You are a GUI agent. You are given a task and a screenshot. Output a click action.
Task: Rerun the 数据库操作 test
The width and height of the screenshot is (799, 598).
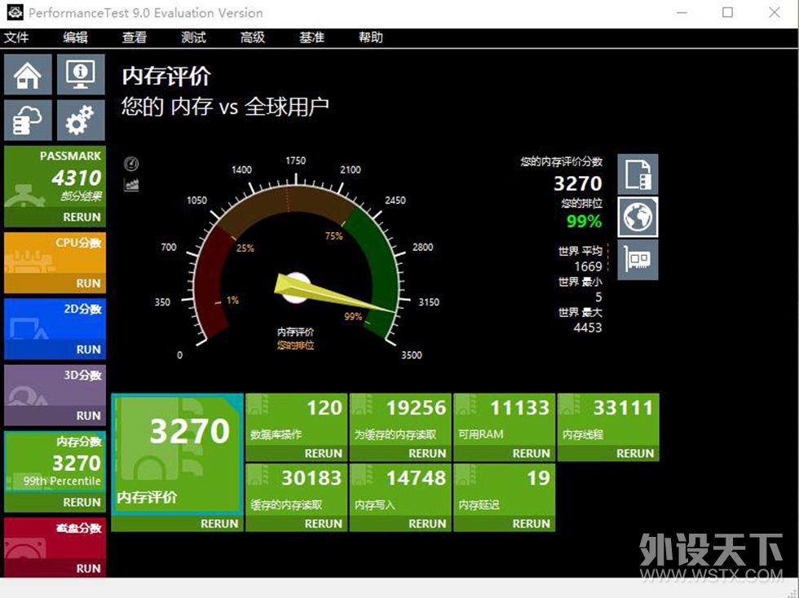click(323, 453)
